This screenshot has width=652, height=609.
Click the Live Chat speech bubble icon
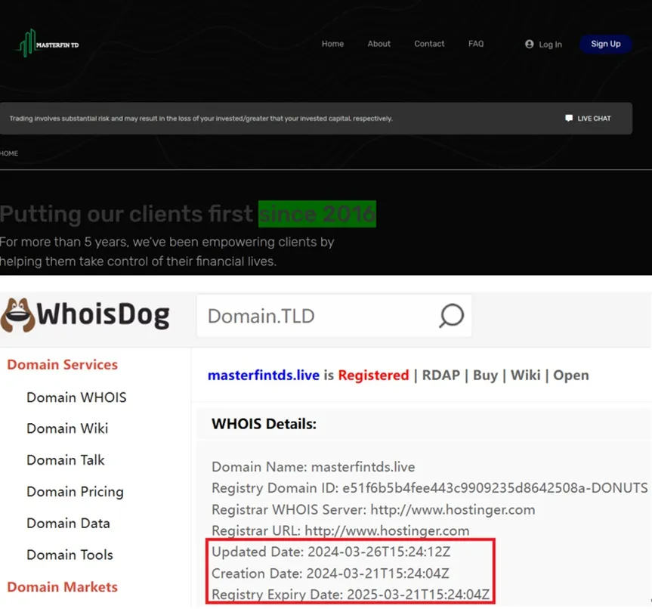[569, 118]
